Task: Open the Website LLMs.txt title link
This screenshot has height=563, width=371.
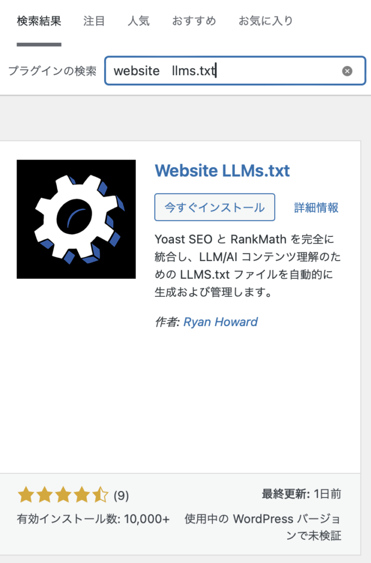Action: [x=222, y=170]
